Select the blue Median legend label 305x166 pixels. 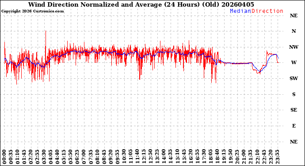(240, 11)
